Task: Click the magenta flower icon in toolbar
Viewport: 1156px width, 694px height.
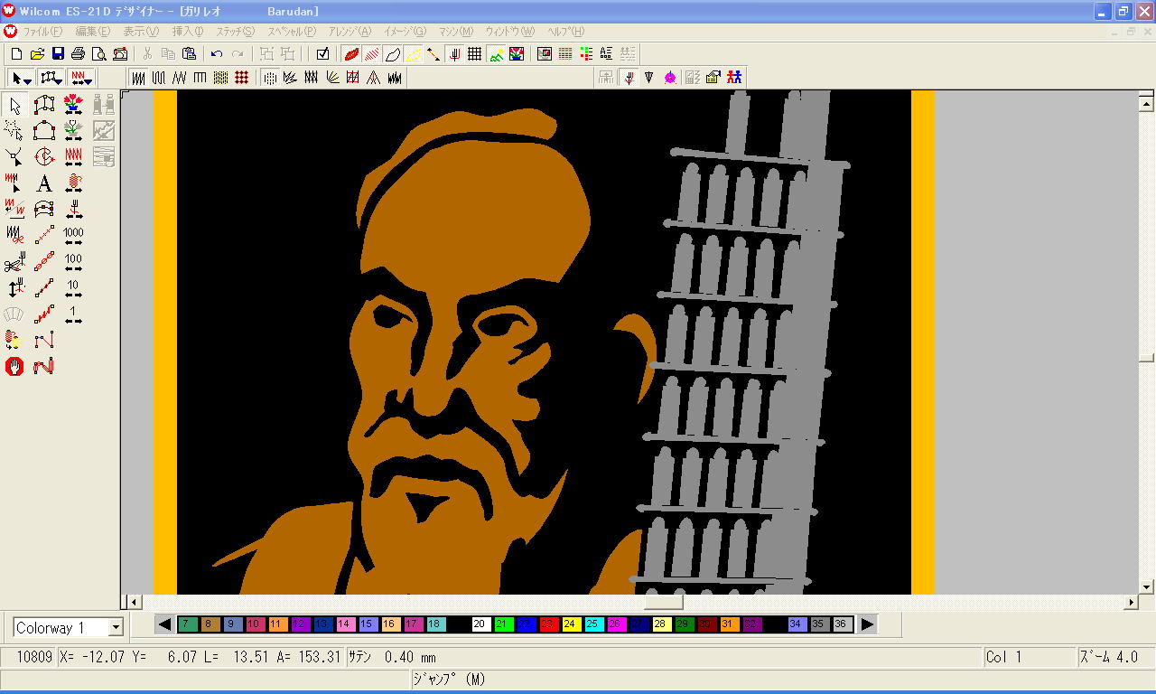Action: click(x=670, y=78)
